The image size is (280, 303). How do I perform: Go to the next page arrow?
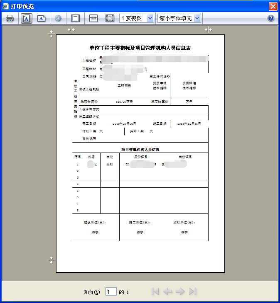[x=180, y=292]
